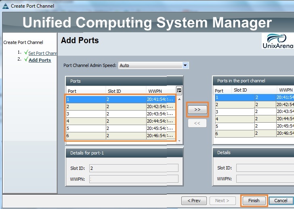Click WWPN 20:45:54 cell in Ports table
The height and width of the screenshot is (209, 294).
(161, 128)
